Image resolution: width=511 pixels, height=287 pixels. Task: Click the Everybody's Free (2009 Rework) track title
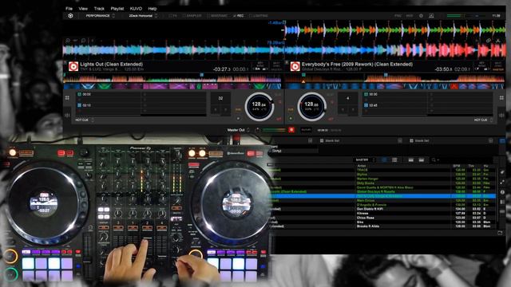click(357, 64)
